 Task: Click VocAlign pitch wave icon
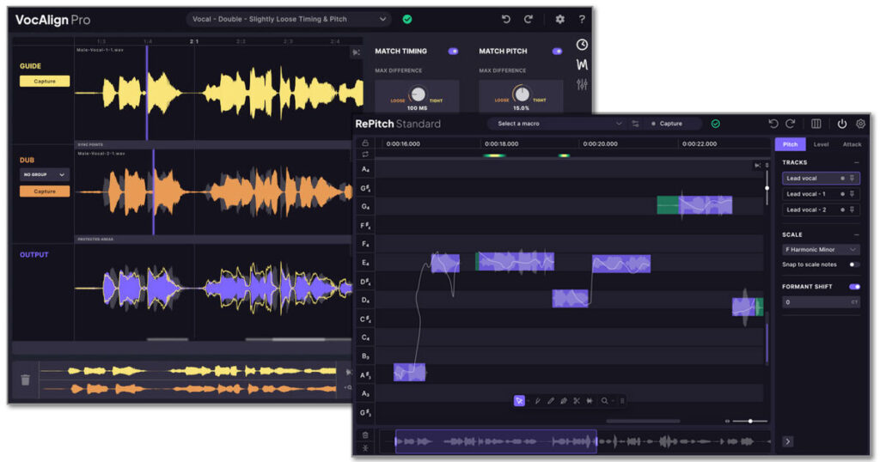[582, 64]
